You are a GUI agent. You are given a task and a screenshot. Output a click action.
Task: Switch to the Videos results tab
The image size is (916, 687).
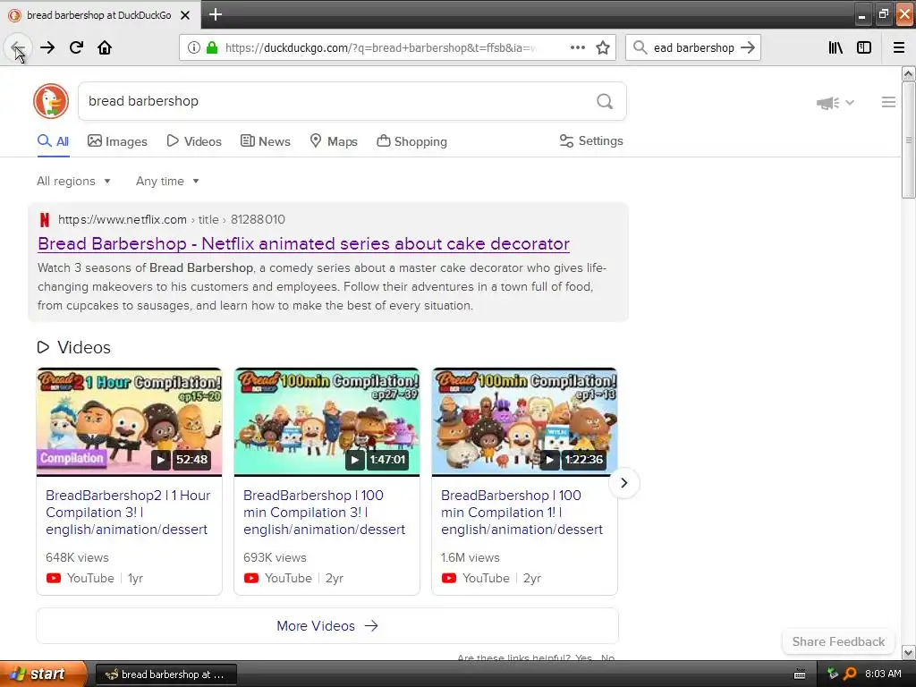[194, 141]
